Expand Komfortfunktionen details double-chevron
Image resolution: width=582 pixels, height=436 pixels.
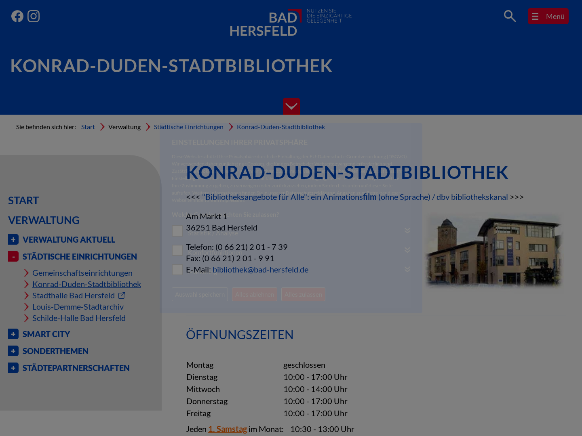(x=407, y=249)
